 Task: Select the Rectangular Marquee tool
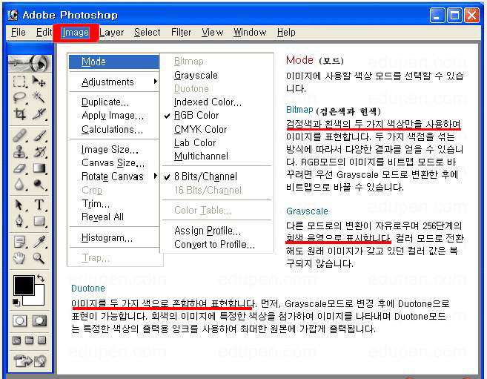click(19, 82)
